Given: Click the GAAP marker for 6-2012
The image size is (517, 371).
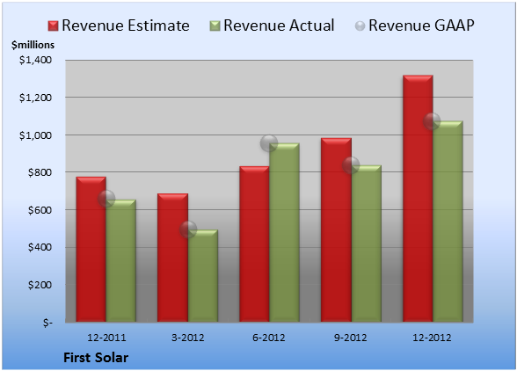Looking at the screenshot, I should point(269,143).
